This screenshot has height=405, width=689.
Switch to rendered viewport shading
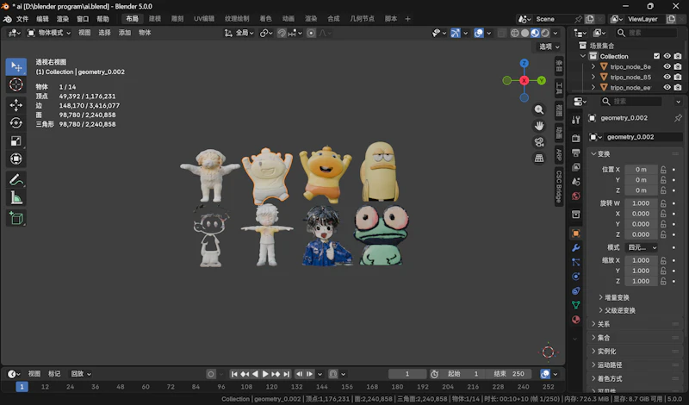(545, 33)
